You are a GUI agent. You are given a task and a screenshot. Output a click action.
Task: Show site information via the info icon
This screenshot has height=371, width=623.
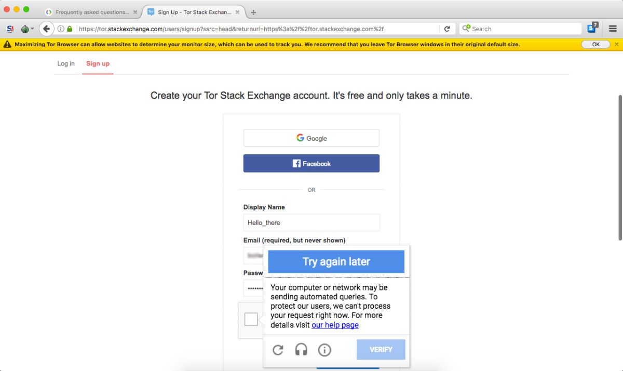point(61,29)
